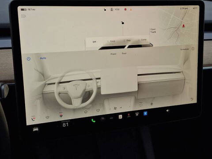Image resolution: width=212 pixels, height=159 pixels.
Task: Tap the battery range indicator
Action: pos(28,9)
